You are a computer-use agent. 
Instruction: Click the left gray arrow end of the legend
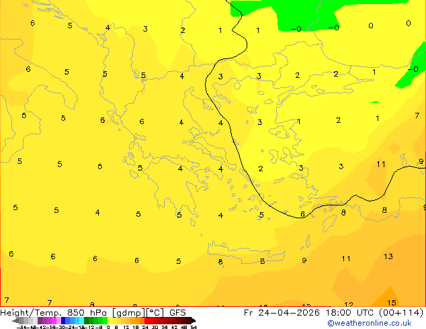[x=15, y=320]
